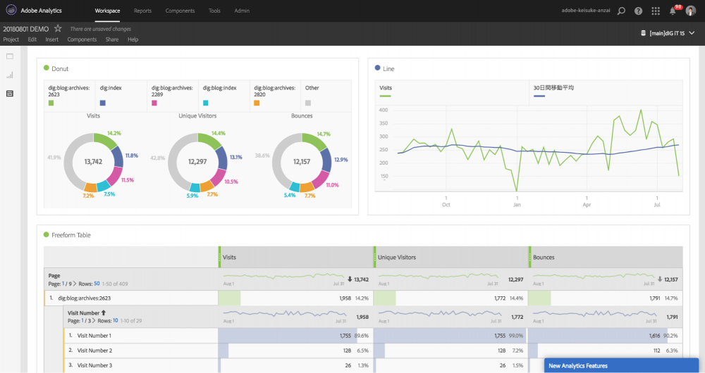Viewport: 705px width, 373px height.
Task: Click green swatch for dig:blog:archives:2623 legend
Action: coord(51,103)
